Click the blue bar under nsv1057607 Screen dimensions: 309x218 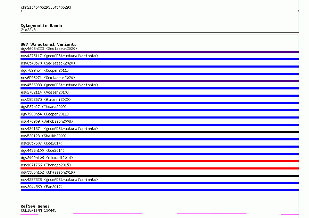160,147
